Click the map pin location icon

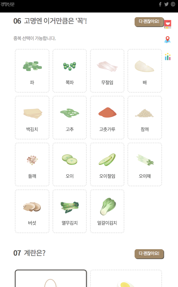click(167, 39)
